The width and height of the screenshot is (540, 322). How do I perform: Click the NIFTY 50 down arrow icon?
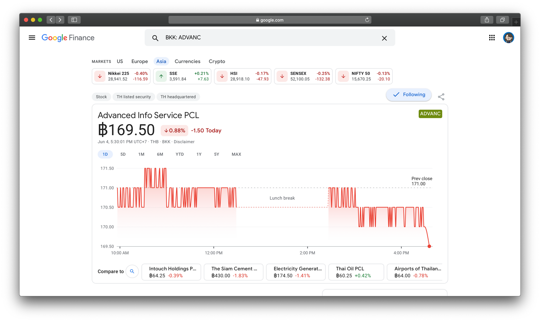pos(343,76)
